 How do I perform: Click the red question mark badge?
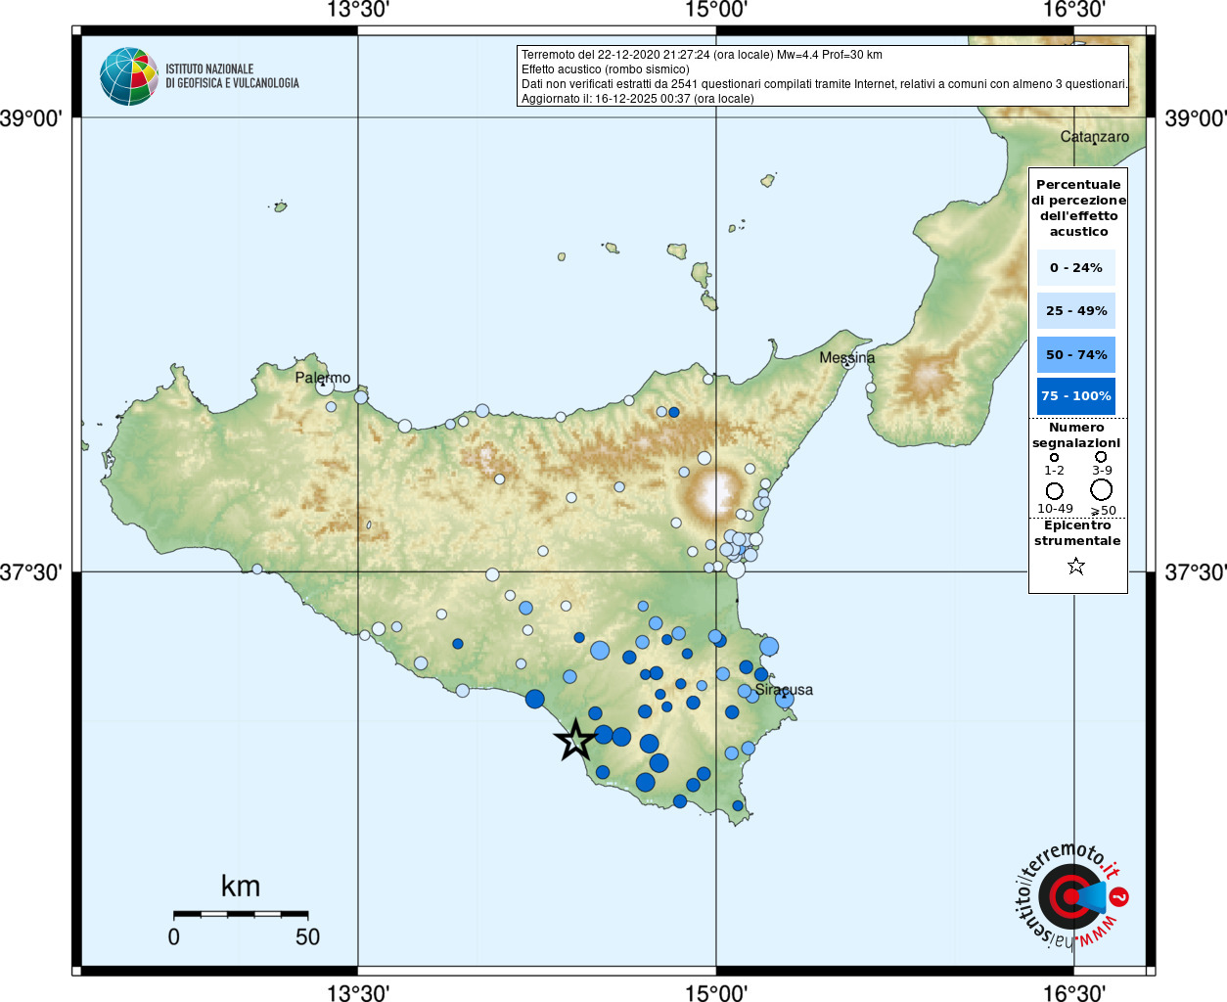pyautogui.click(x=1119, y=896)
